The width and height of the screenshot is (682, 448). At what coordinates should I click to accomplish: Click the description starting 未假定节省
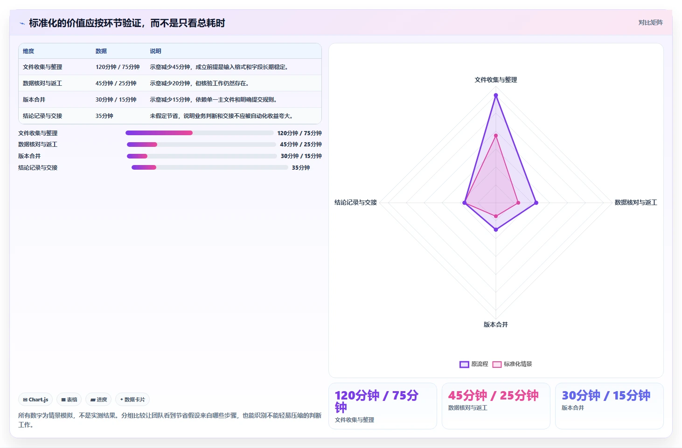tap(222, 116)
